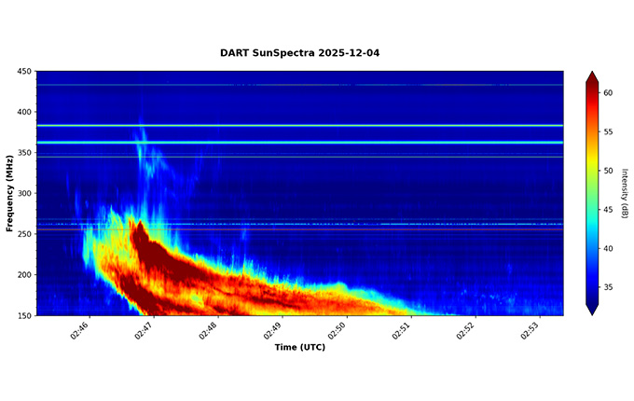Click the 300 MHz y-axis tick label

23,193
